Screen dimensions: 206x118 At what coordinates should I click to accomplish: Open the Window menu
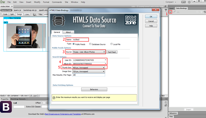pos(74,2)
